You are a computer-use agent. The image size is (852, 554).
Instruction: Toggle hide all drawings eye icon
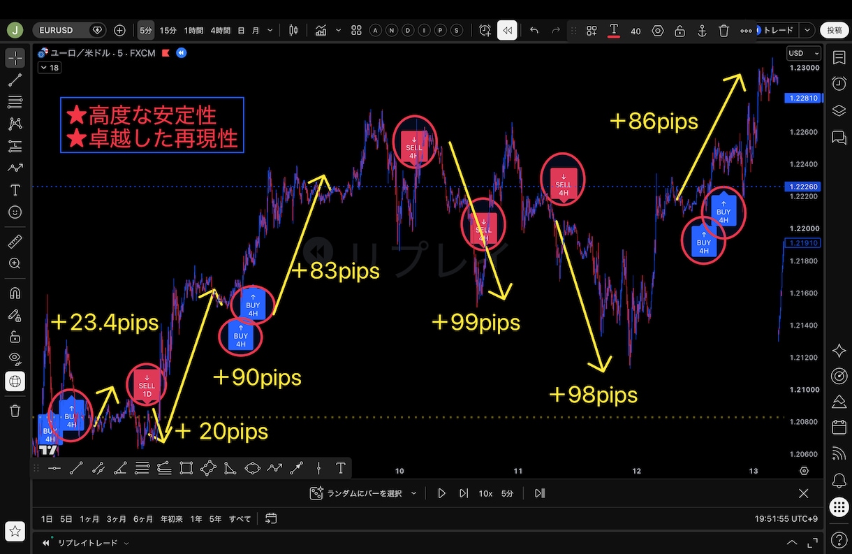click(15, 359)
